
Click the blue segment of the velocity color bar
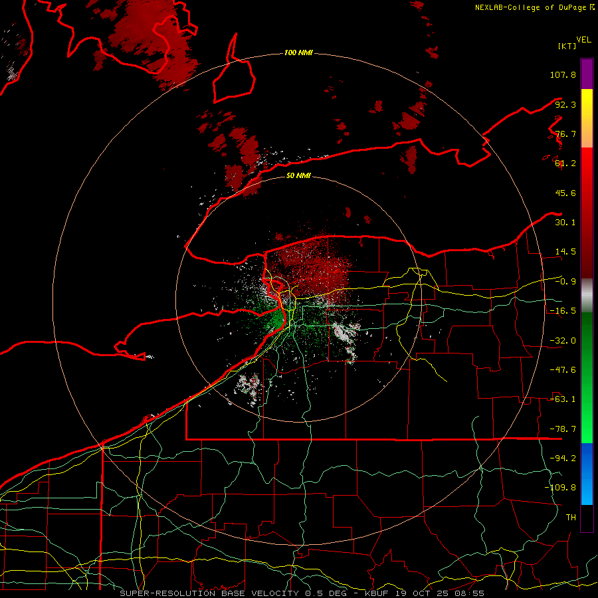point(587,474)
